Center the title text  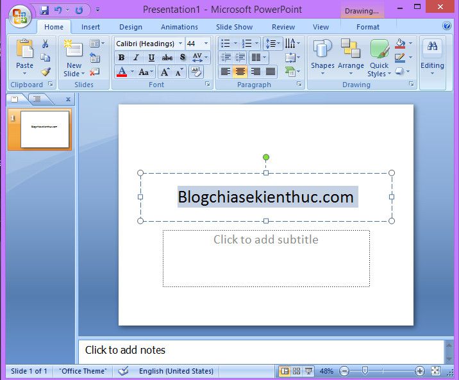(x=240, y=72)
